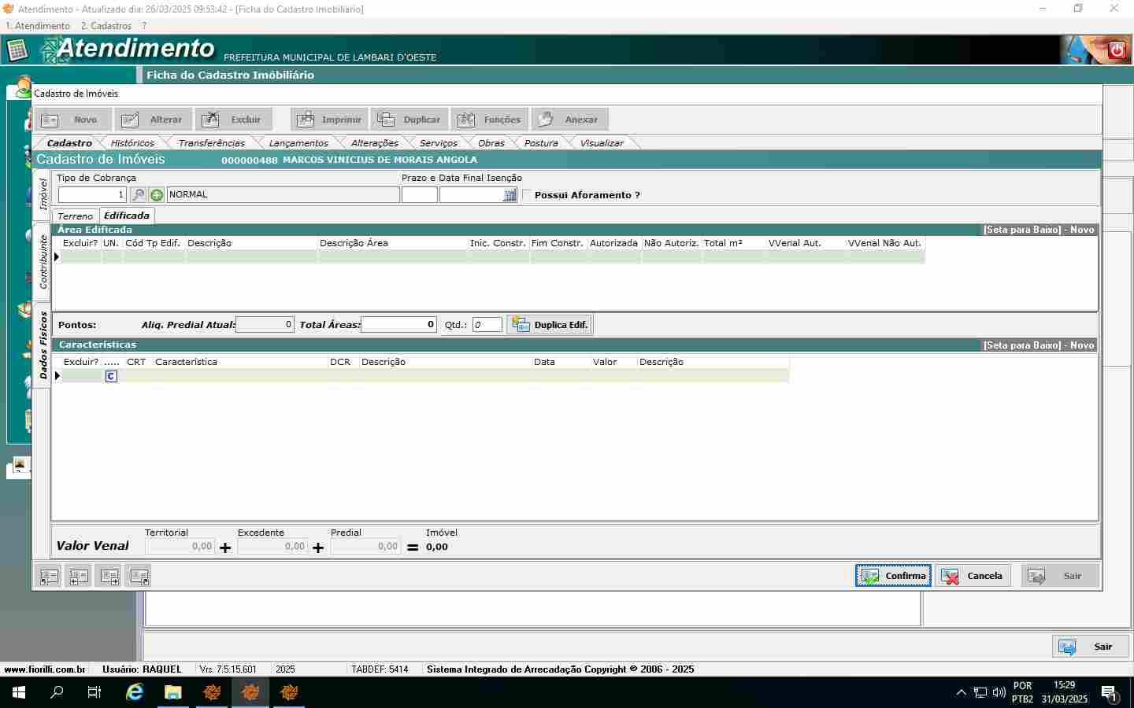The height and width of the screenshot is (708, 1134).
Task: Open the Contribuinte vertical side tab
Action: [43, 262]
